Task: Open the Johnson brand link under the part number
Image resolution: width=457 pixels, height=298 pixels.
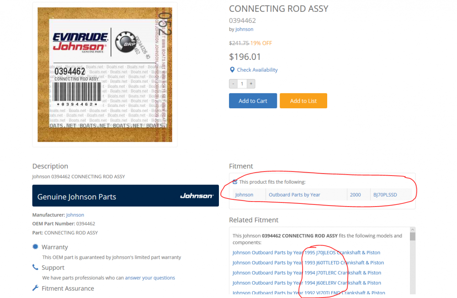Action: (x=244, y=29)
